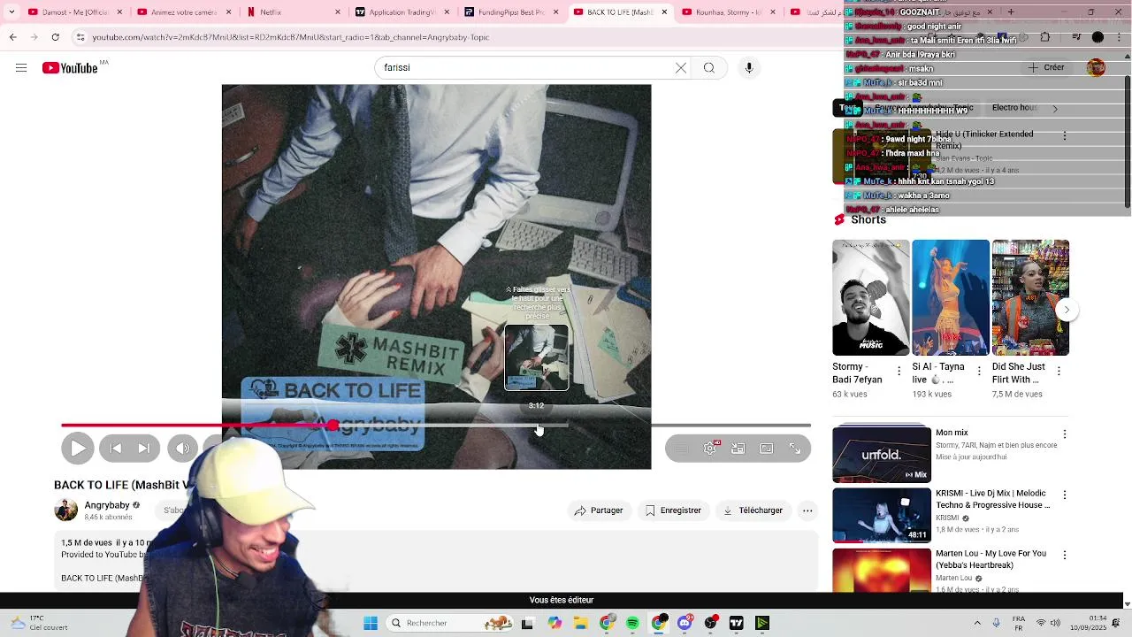This screenshot has height=637, width=1132.
Task: Open the Mon mix playlist thumbnail
Action: pos(882,455)
